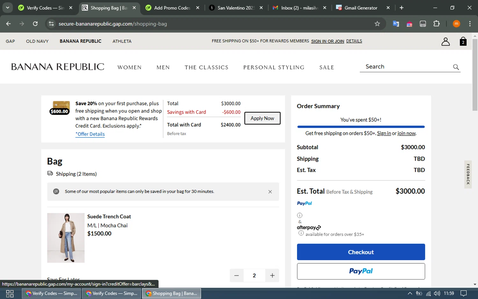
Task: Open the Windows notification center icon
Action: pos(464,293)
